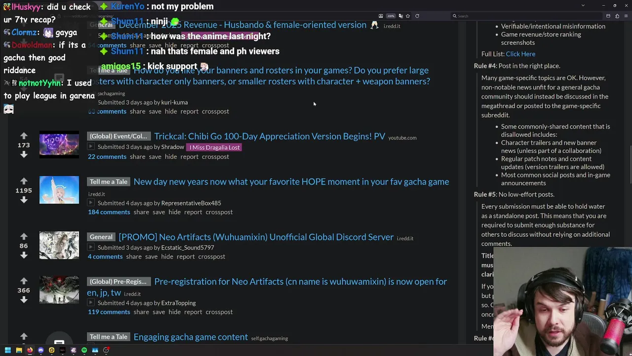Hide the HOPE moment post
Image resolution: width=632 pixels, height=356 pixels.
click(174, 212)
